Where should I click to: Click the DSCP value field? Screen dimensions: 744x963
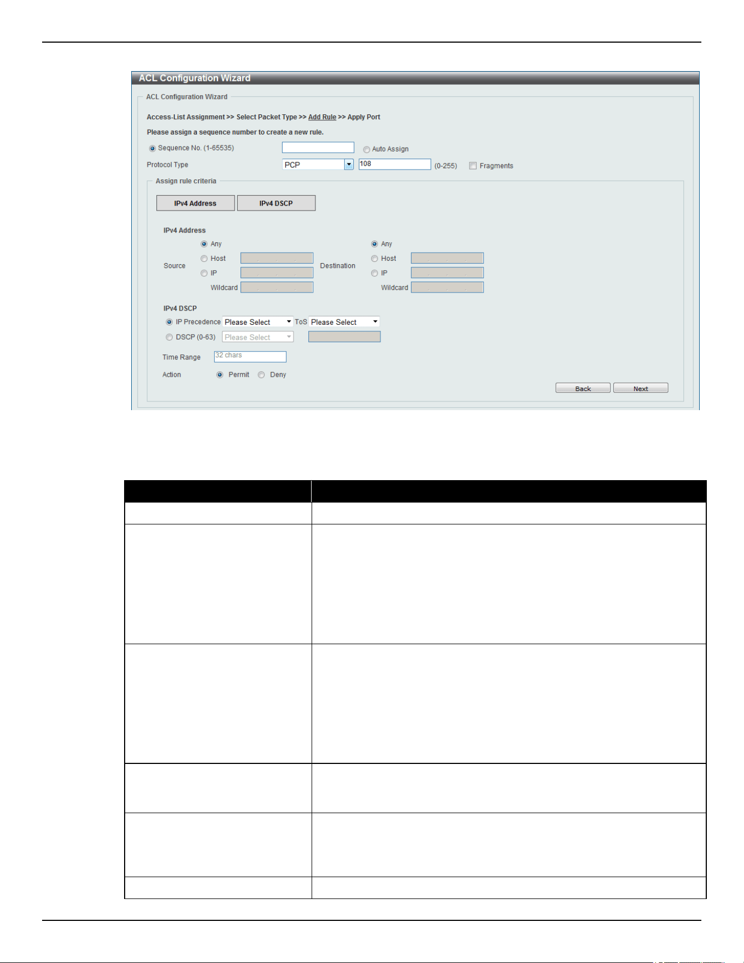[x=344, y=337]
